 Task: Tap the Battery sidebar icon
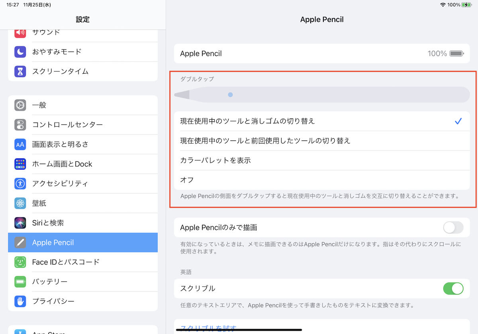[x=20, y=281]
